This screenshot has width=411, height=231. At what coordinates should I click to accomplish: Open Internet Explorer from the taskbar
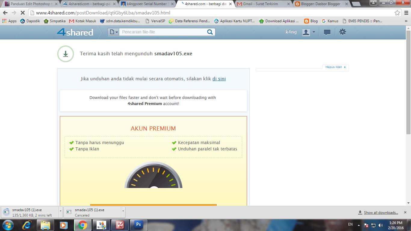[27, 225]
